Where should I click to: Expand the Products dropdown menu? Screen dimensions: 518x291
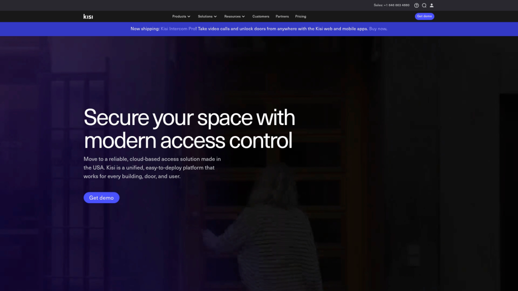(181, 17)
